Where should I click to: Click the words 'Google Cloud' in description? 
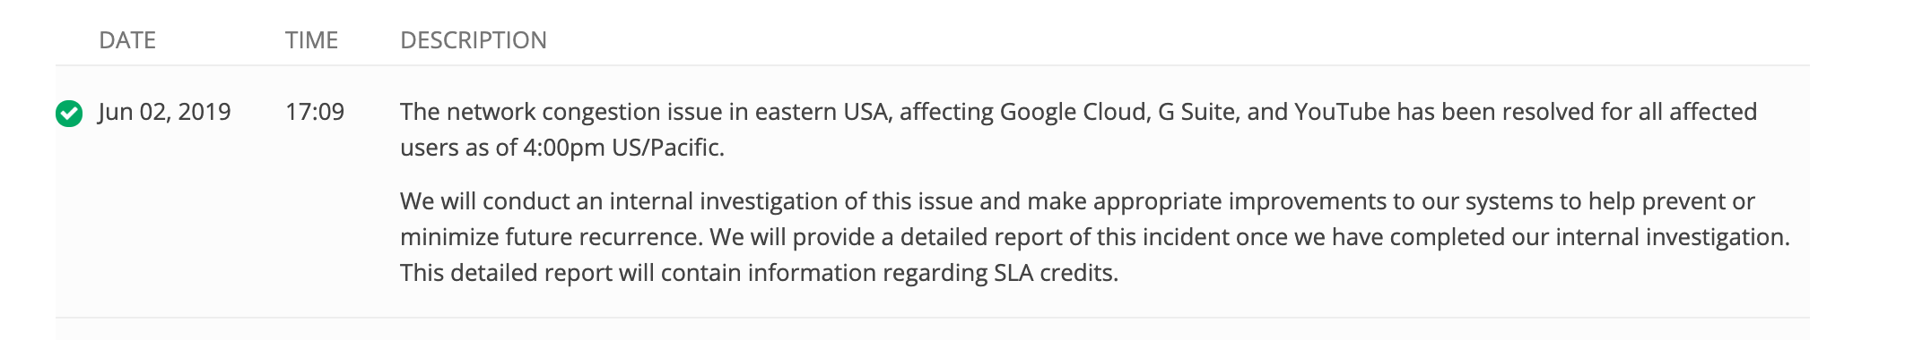pyautogui.click(x=1074, y=112)
